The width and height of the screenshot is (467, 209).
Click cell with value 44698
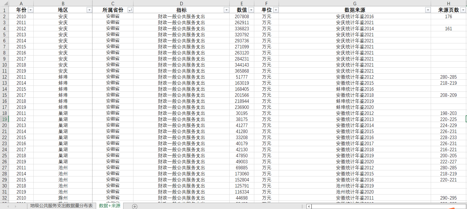click(242, 198)
